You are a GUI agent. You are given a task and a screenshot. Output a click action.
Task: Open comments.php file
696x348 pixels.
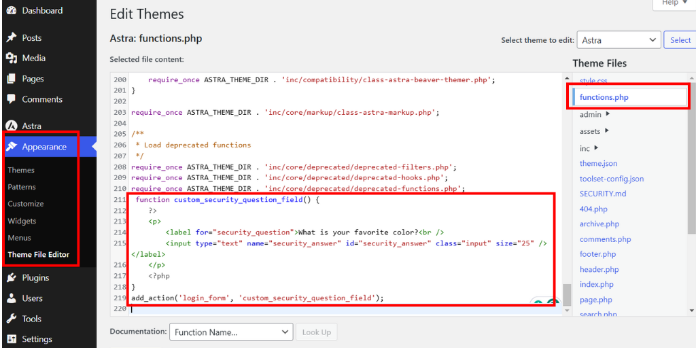[x=606, y=239]
